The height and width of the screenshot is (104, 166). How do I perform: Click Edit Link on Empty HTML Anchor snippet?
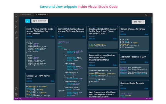[x=92, y=39]
